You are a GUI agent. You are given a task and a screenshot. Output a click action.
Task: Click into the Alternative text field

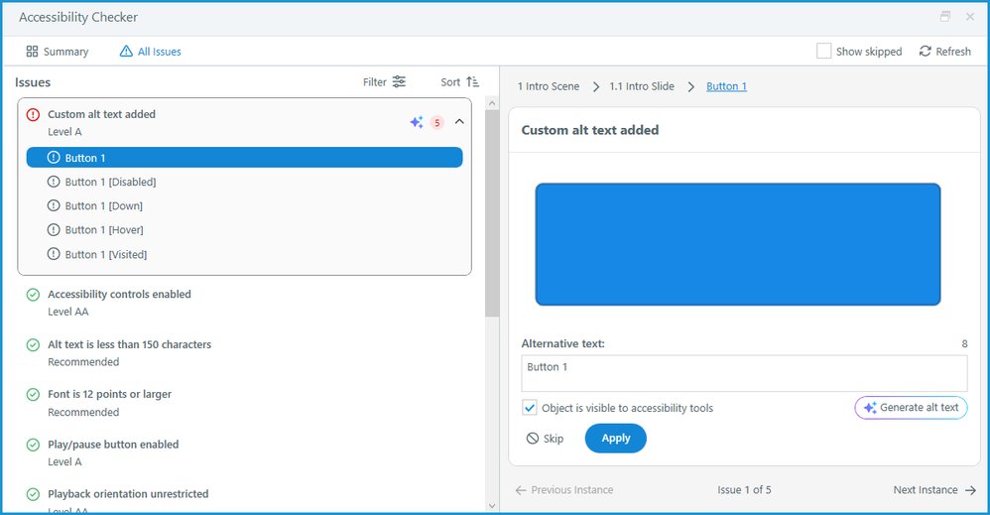pos(744,374)
